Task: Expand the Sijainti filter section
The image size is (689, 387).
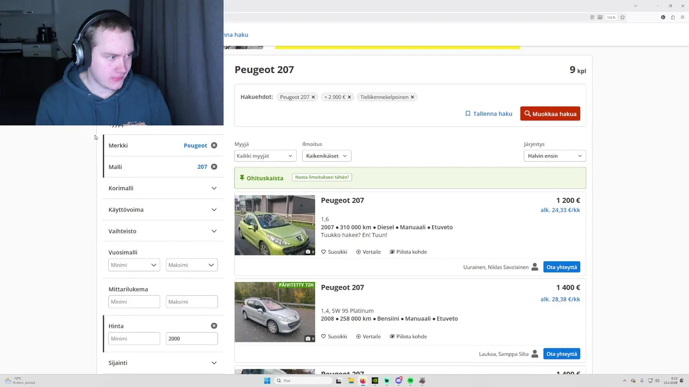Action: [x=163, y=363]
